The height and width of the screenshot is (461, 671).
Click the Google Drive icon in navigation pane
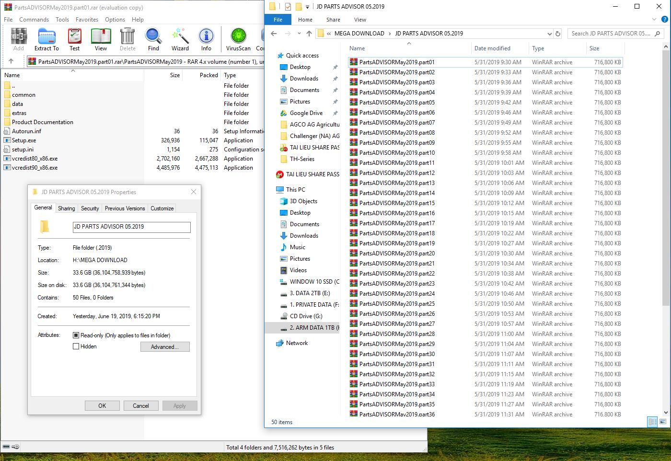coord(283,113)
